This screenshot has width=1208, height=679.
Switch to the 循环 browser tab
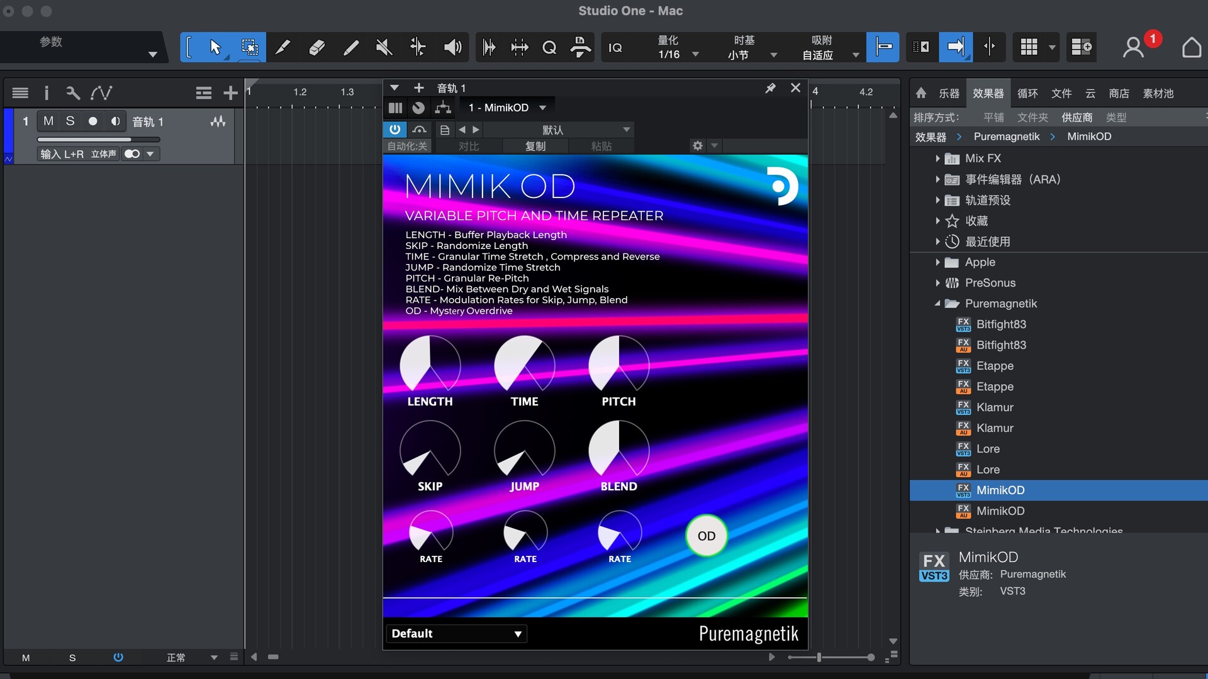tap(1027, 94)
